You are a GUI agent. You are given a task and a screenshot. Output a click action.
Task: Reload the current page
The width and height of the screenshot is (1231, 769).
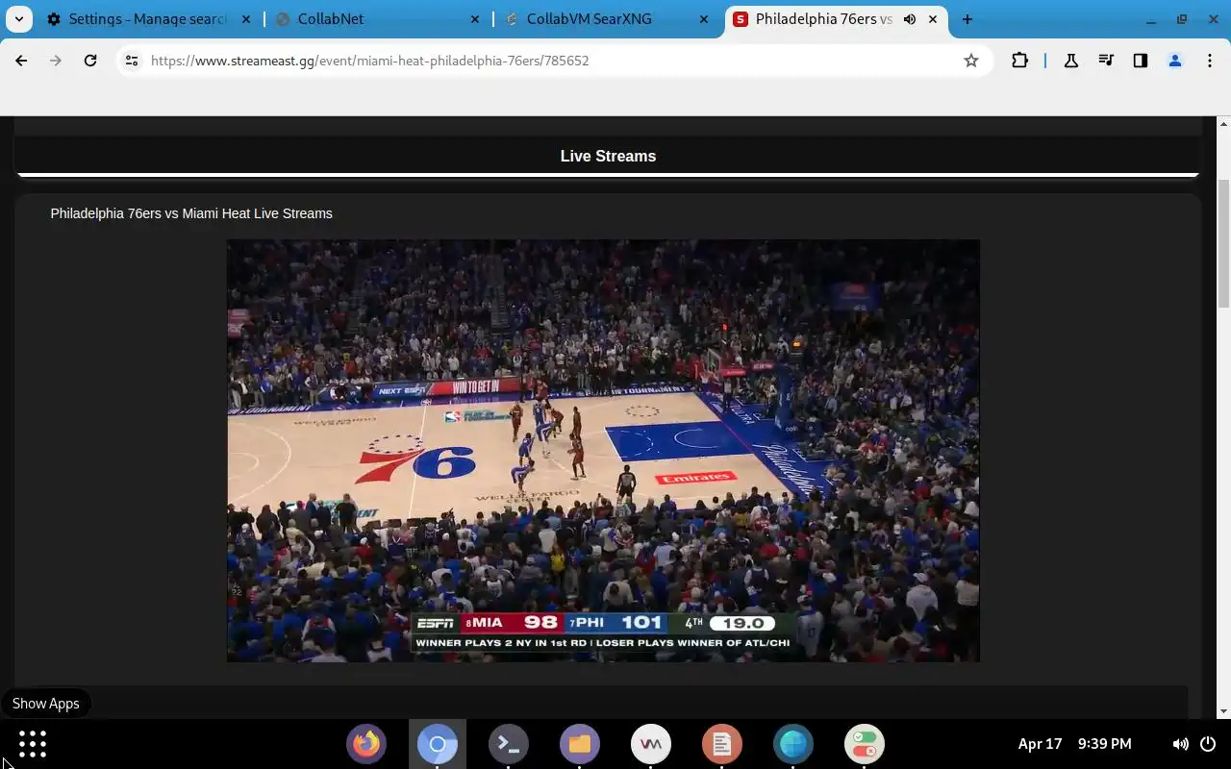(90, 61)
